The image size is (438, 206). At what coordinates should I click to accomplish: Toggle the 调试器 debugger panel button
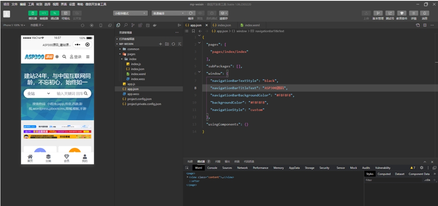[x=55, y=13]
